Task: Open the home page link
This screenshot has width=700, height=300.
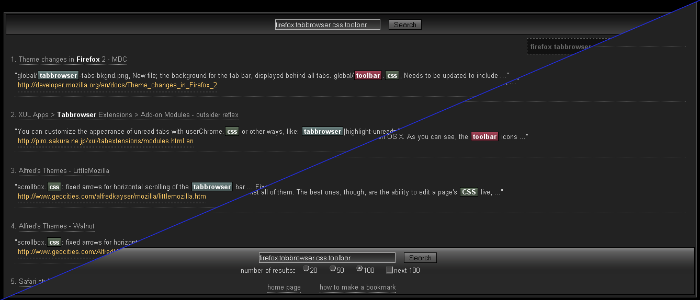Action: point(284,287)
